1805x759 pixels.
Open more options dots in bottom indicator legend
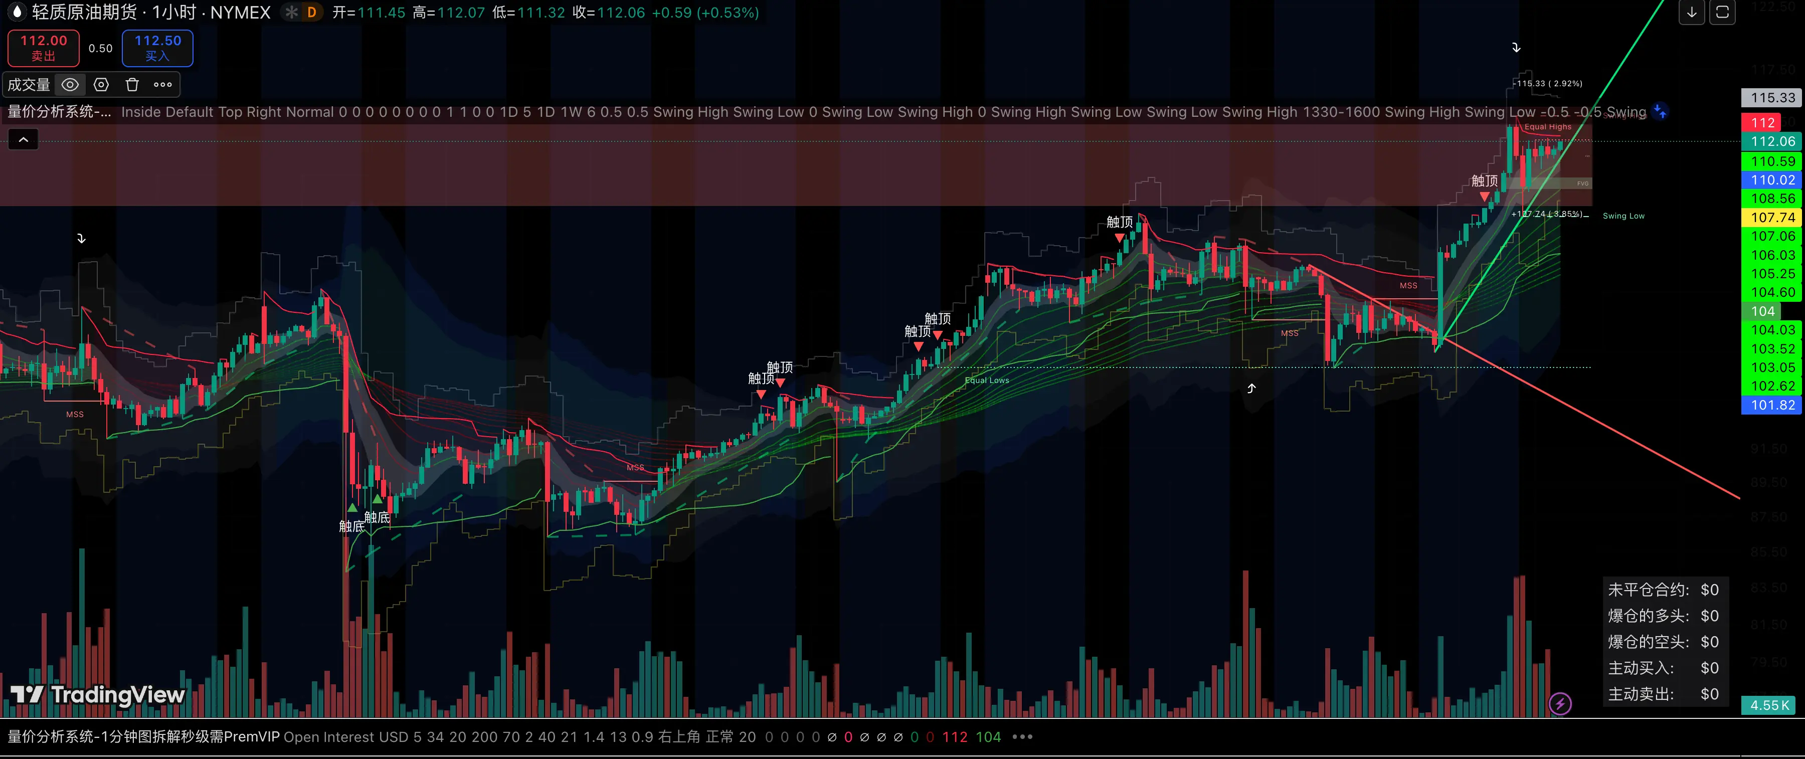point(1022,736)
